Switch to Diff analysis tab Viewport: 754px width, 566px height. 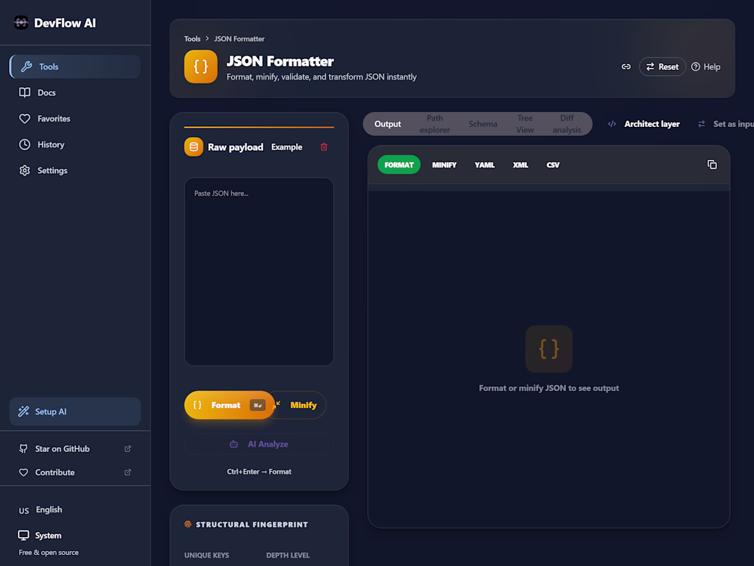[x=566, y=123]
